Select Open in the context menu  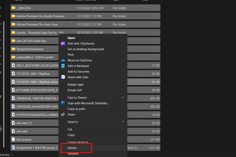click(71, 38)
